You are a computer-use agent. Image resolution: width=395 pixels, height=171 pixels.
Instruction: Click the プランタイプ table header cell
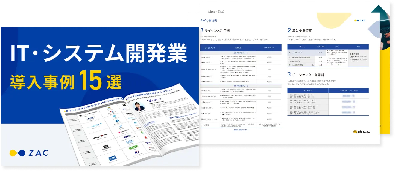pyautogui.click(x=308, y=90)
